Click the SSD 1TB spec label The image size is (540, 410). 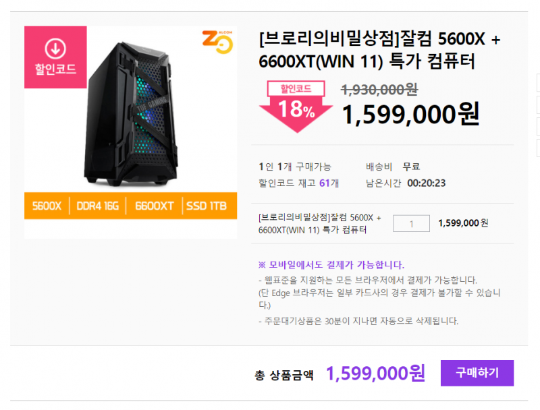pyautogui.click(x=207, y=206)
